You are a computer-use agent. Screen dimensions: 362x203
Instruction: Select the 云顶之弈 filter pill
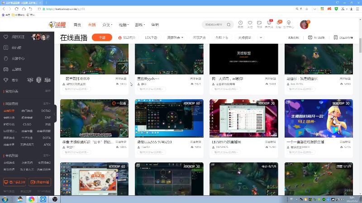[x=199, y=37]
